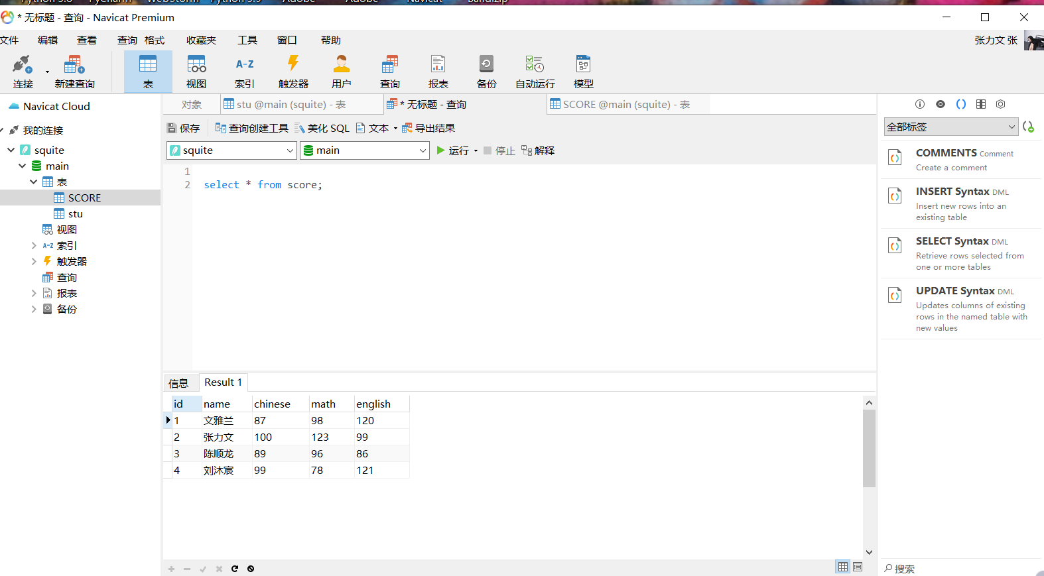Switch to grid view icon at bottom
Viewport: 1044px width, 576px height.
[843, 567]
